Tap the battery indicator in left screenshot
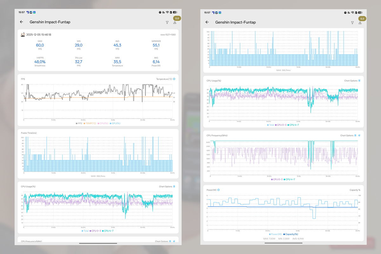 pos(175,12)
